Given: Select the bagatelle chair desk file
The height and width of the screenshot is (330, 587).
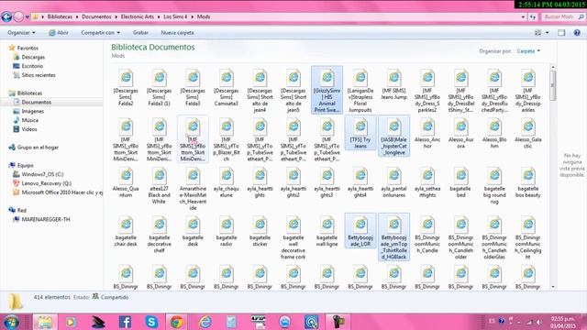Looking at the screenshot, I should pos(126,231).
